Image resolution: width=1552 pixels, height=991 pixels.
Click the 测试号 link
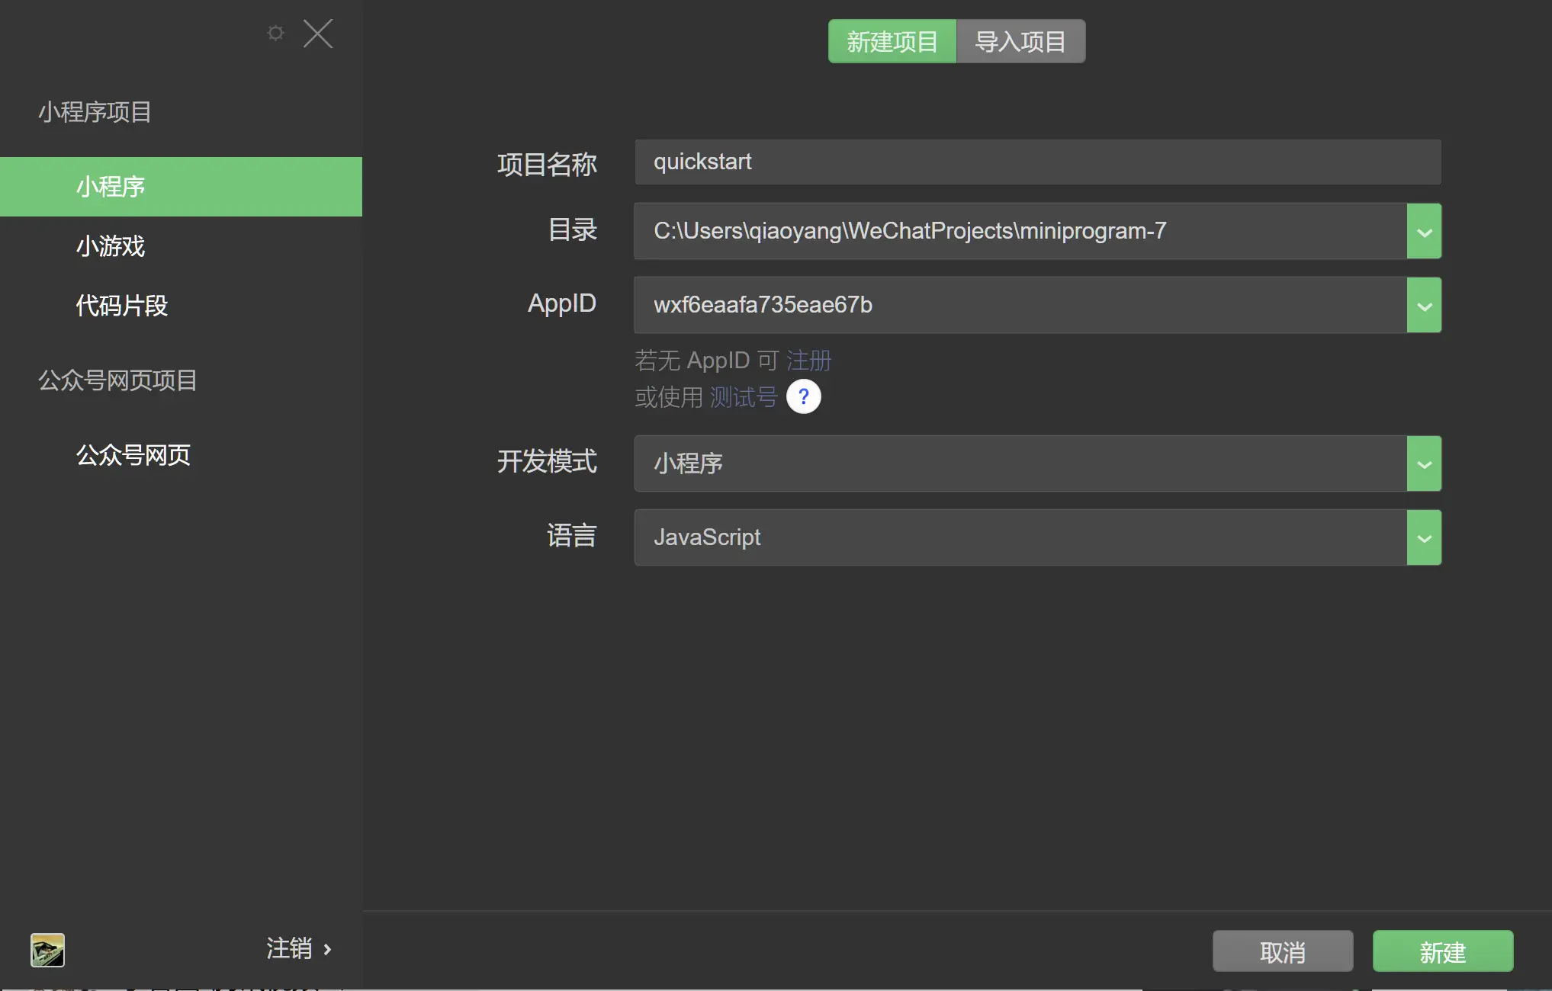743,396
